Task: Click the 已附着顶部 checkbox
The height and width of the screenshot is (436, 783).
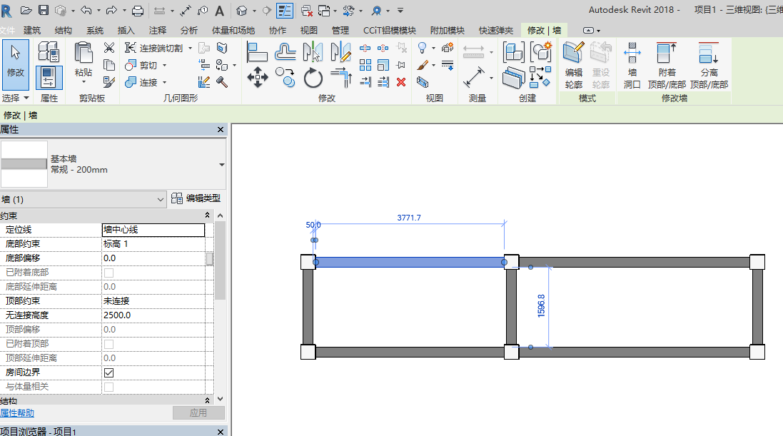Action: [109, 344]
